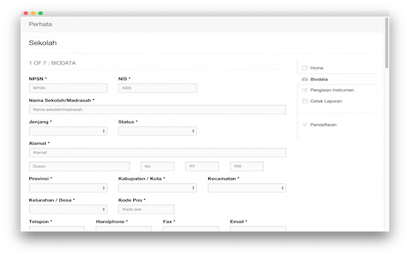Click the Email input field

[258, 229]
